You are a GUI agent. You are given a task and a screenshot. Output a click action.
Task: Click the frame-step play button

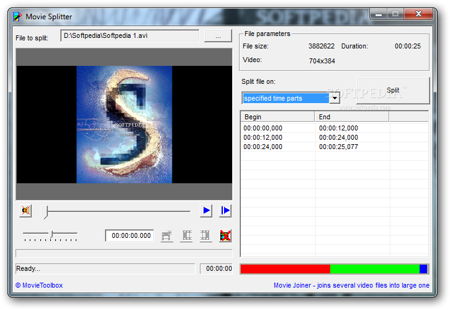click(x=225, y=211)
